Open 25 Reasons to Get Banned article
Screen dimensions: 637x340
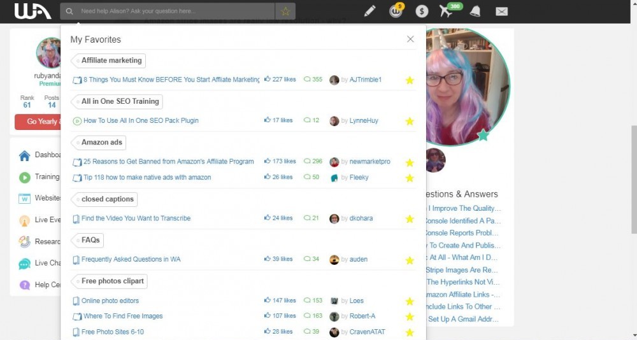169,162
